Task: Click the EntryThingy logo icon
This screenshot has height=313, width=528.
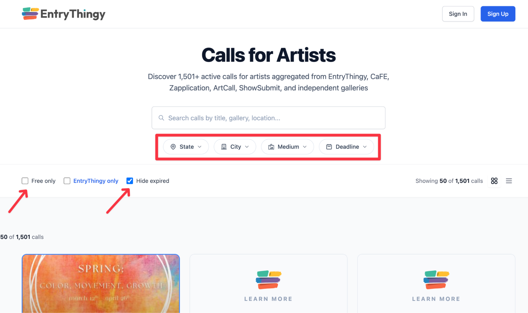Action: (x=30, y=14)
